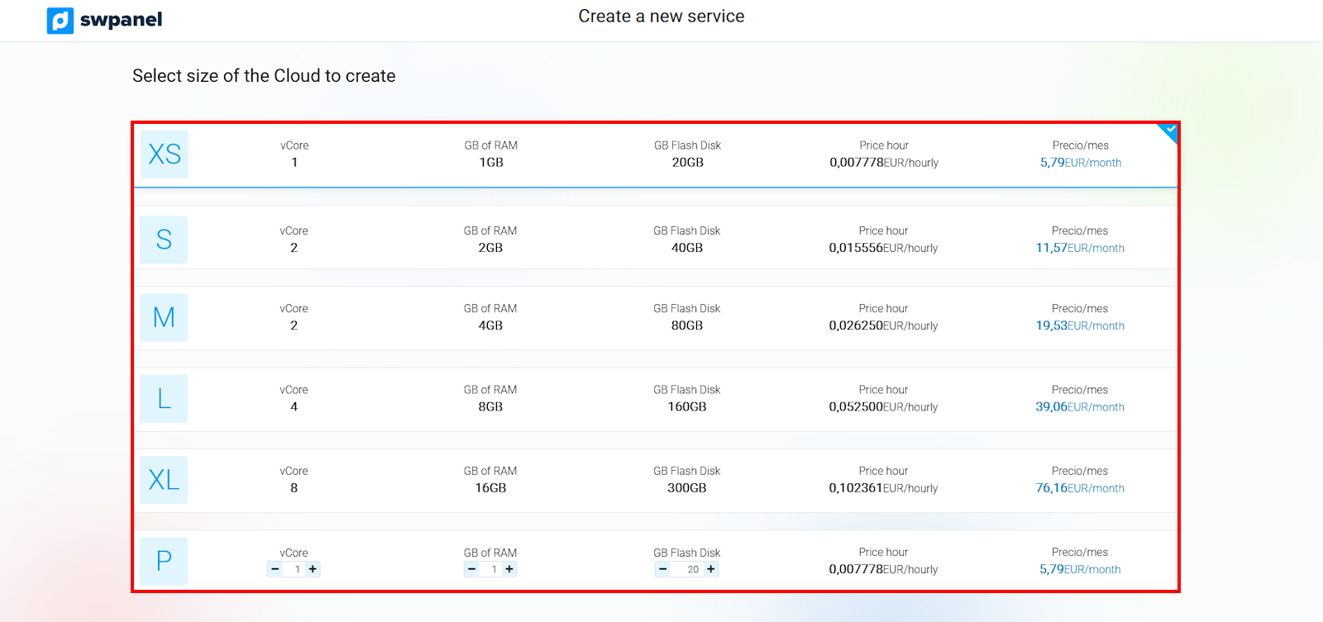Choose the S cloud size tile

pos(164,240)
